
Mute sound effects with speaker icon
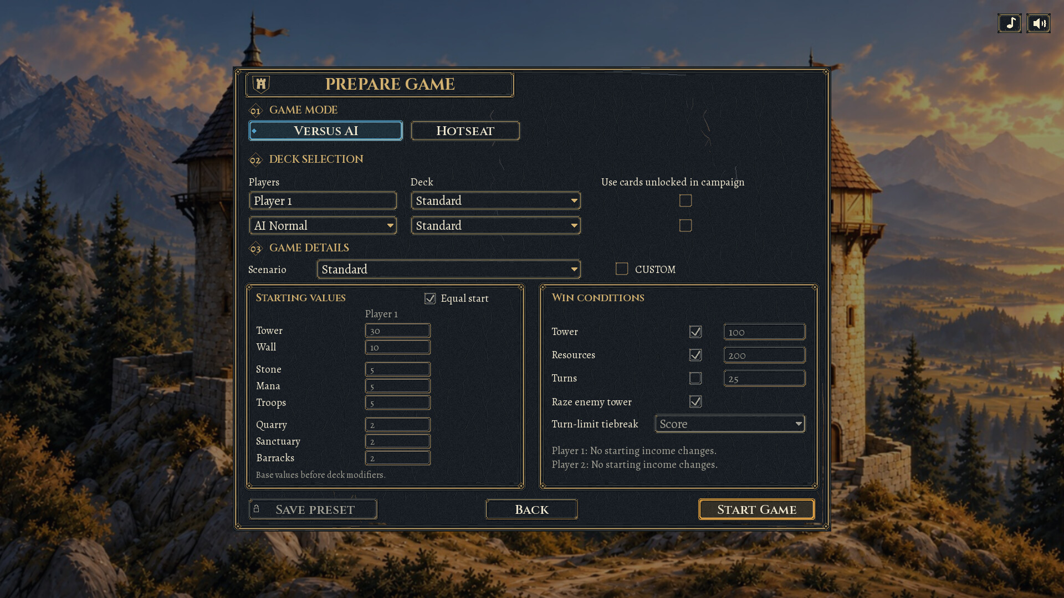(1039, 23)
